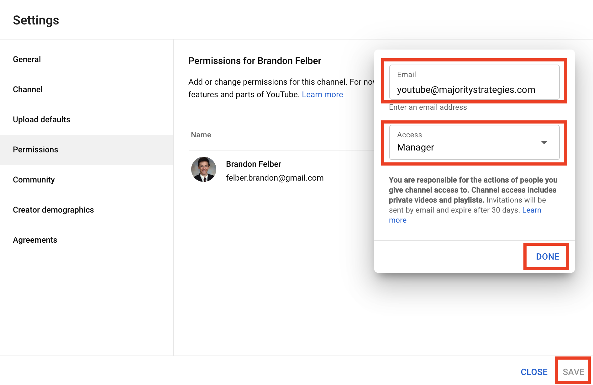Click the SAVE button
The height and width of the screenshot is (385, 593).
pos(573,372)
